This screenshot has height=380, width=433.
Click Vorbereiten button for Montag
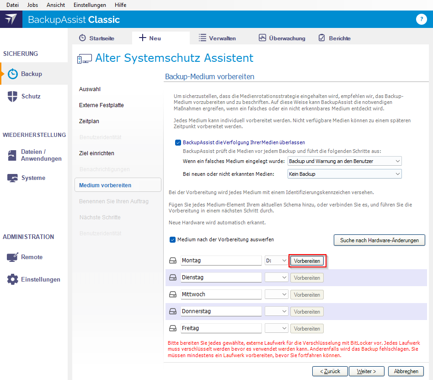[x=307, y=261]
